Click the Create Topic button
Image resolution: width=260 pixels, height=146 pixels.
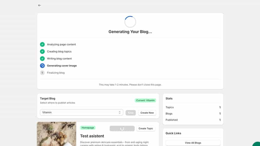click(x=146, y=128)
